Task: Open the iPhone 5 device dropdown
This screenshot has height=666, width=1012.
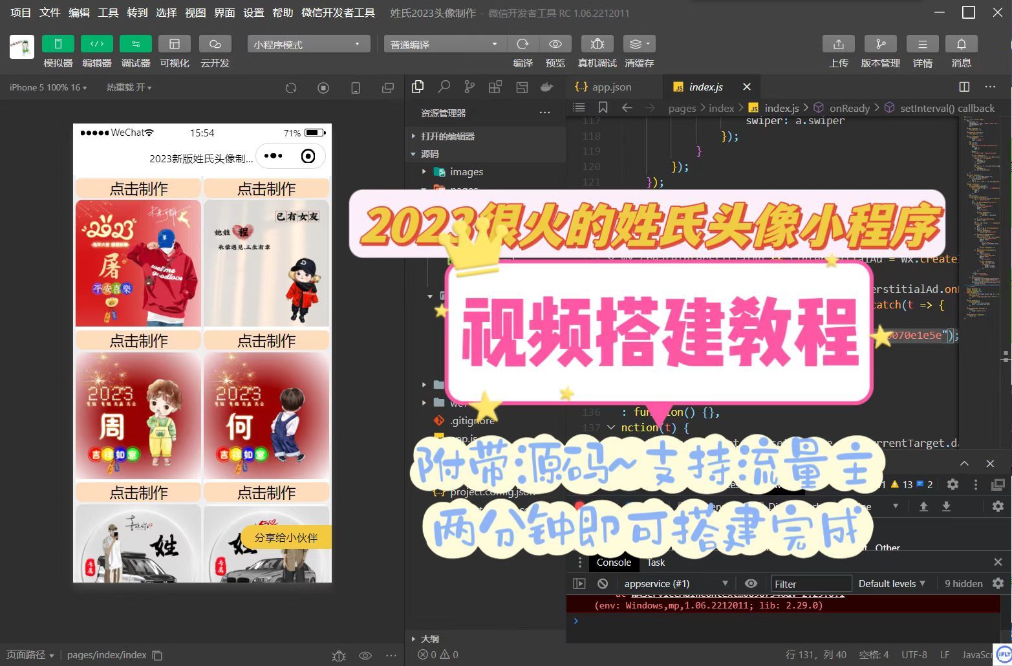Action: pos(48,87)
